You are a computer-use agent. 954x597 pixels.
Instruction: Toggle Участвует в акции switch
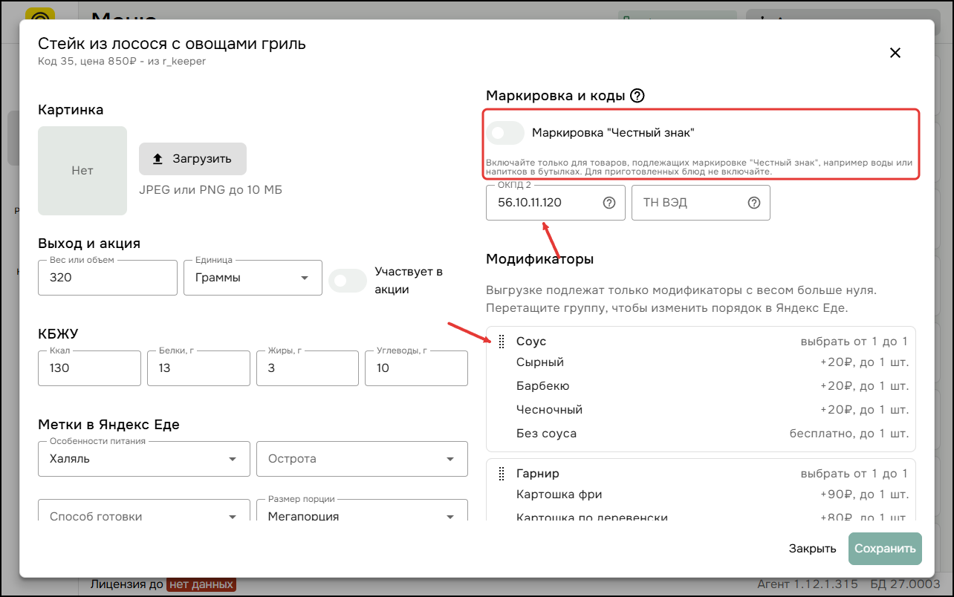(x=348, y=281)
